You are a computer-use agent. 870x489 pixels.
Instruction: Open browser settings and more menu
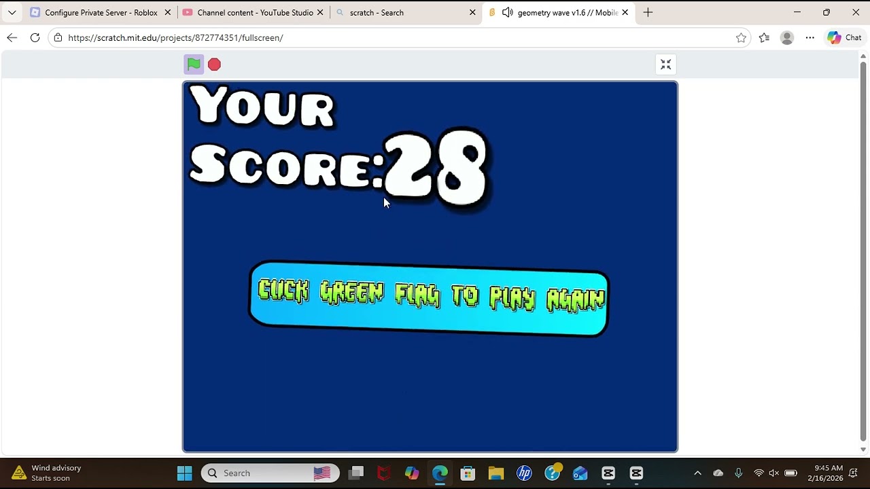pyautogui.click(x=810, y=38)
